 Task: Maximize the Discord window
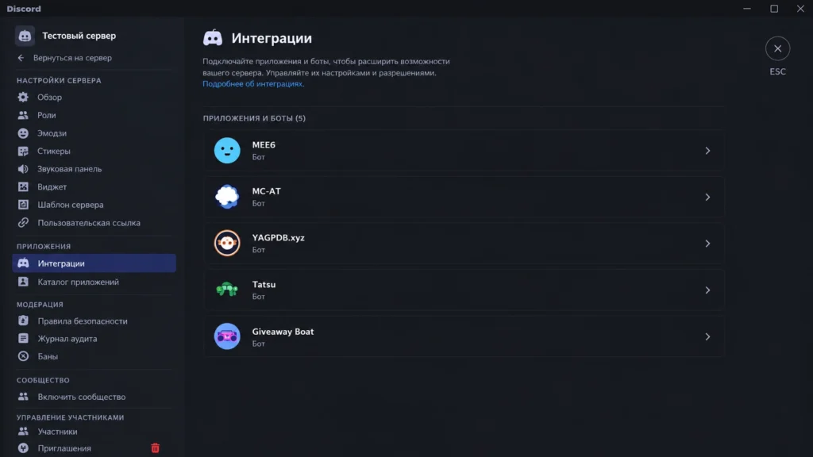[774, 8]
